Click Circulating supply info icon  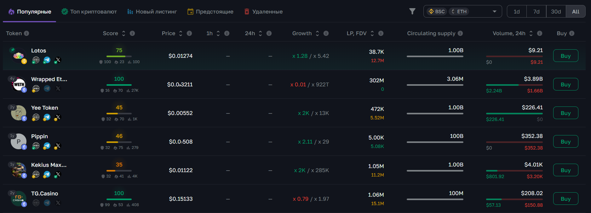tap(460, 33)
